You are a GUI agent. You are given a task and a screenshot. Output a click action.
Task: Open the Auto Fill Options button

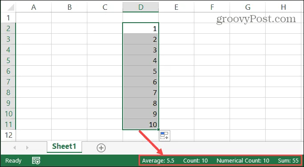tap(164, 136)
